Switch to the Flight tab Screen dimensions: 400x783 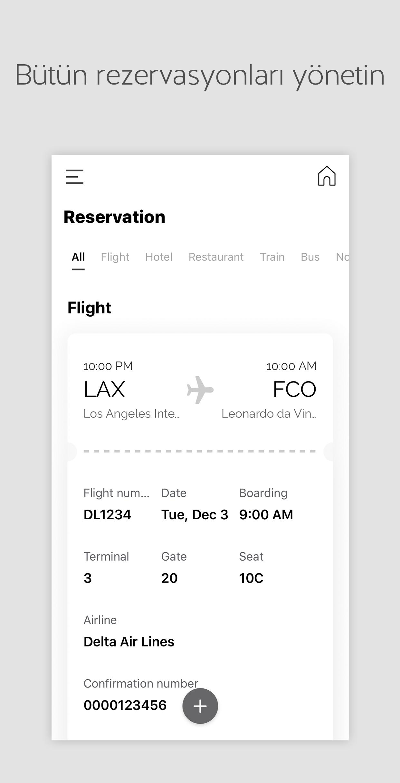pyautogui.click(x=115, y=257)
